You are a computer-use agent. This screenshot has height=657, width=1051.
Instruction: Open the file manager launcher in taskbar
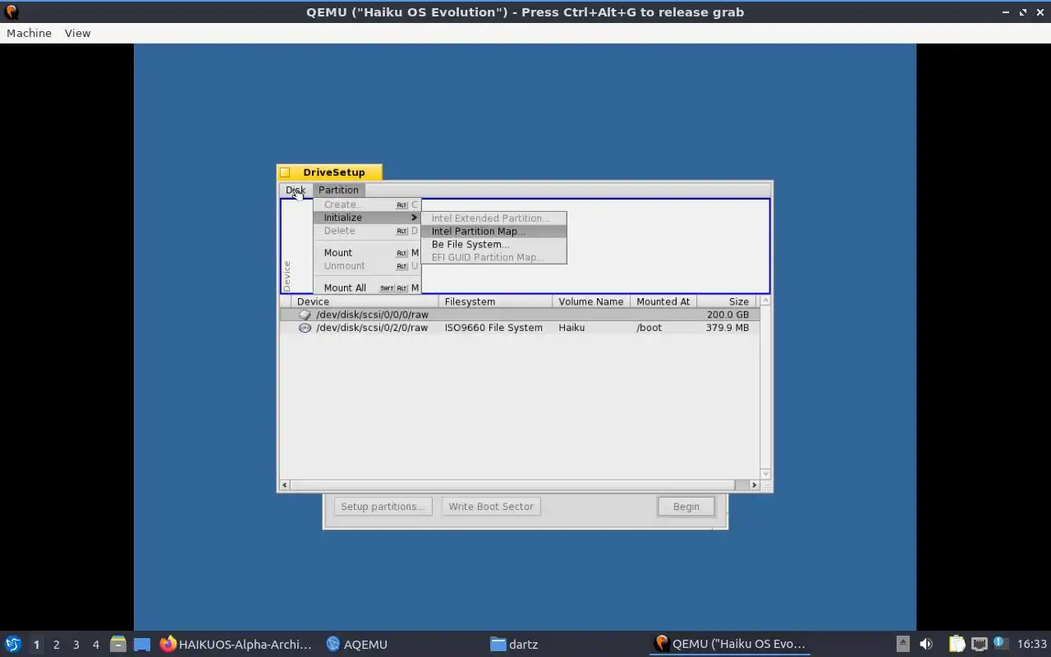(117, 645)
